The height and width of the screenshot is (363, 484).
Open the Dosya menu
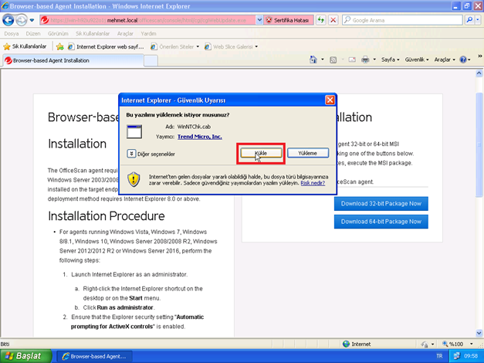coord(12,33)
